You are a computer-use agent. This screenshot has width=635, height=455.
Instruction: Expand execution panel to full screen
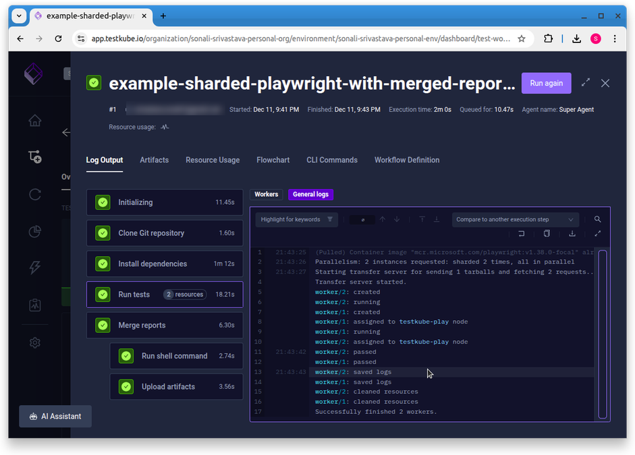[x=586, y=83]
